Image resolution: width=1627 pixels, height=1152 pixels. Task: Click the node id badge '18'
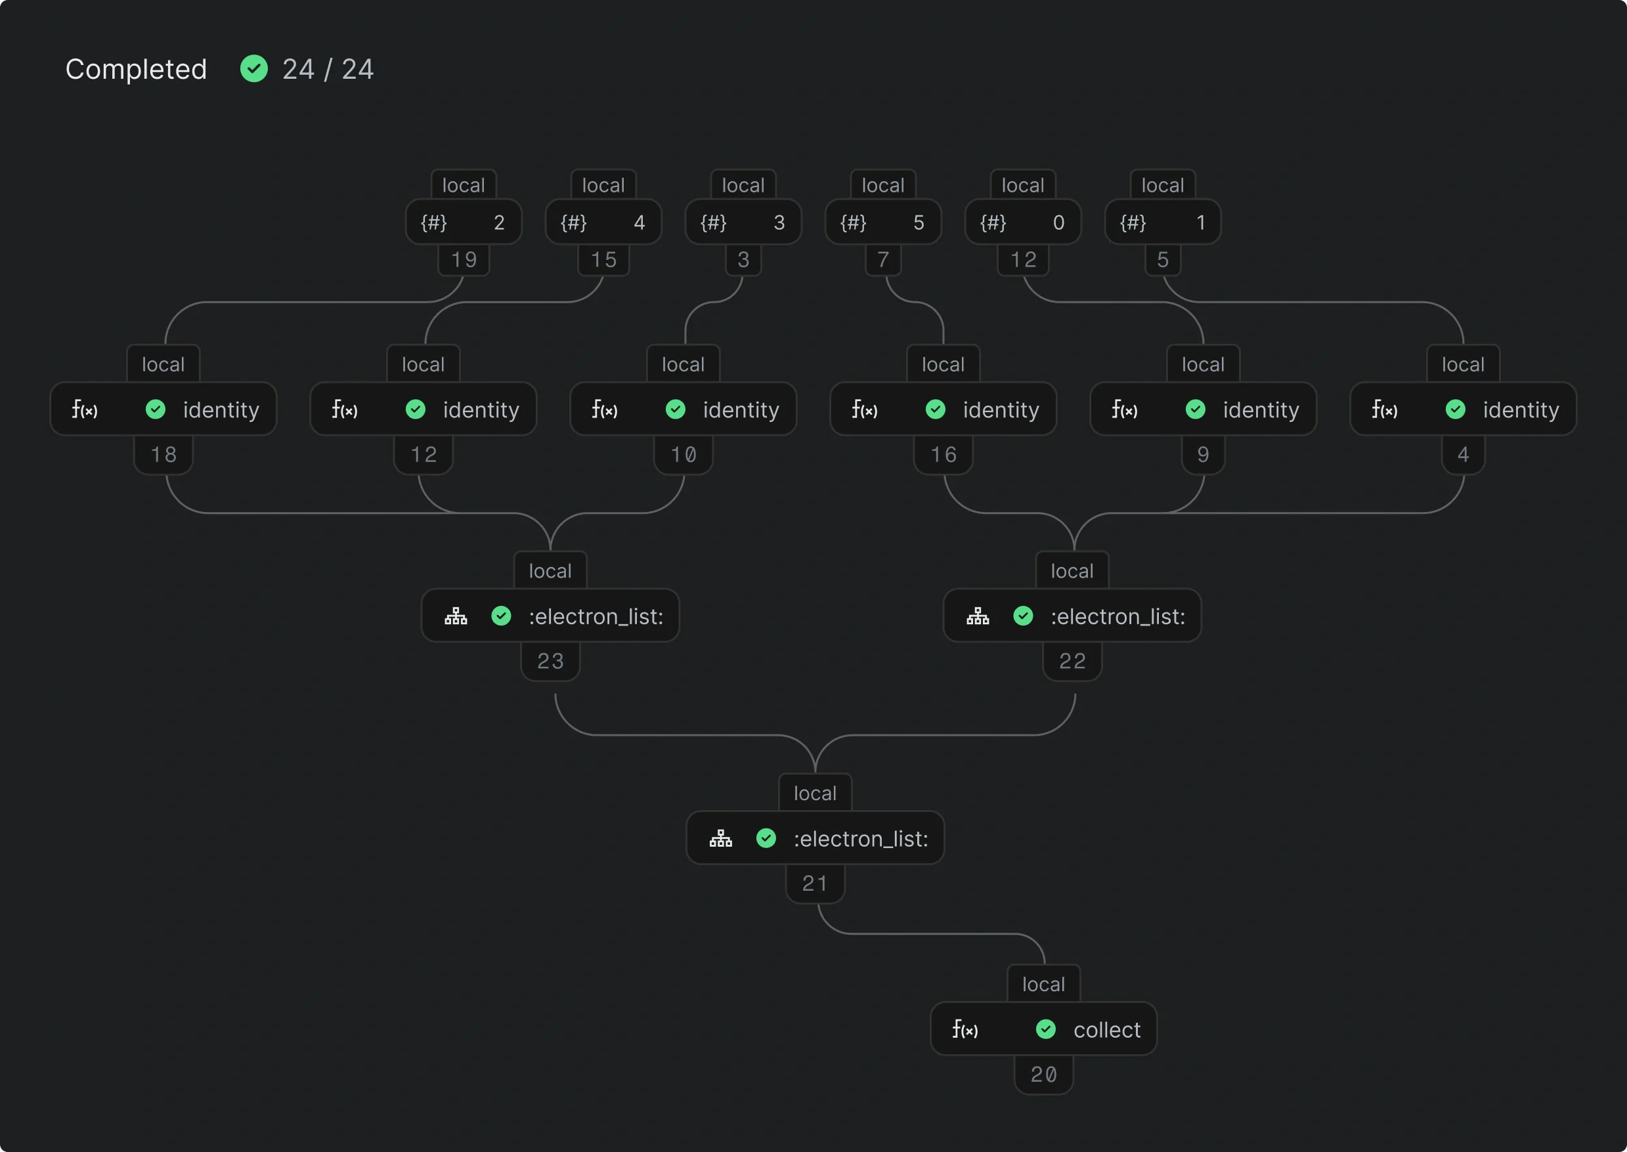(164, 454)
